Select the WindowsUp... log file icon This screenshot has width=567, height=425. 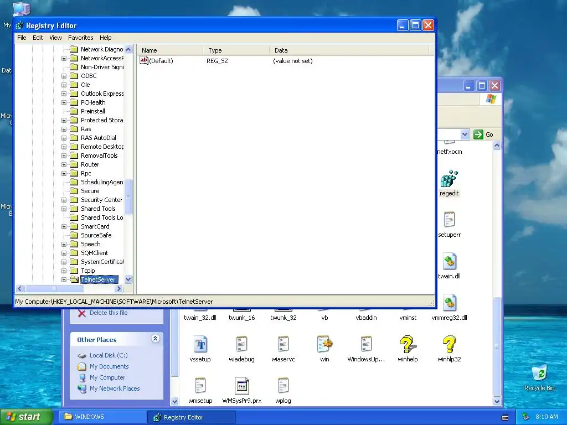click(366, 344)
